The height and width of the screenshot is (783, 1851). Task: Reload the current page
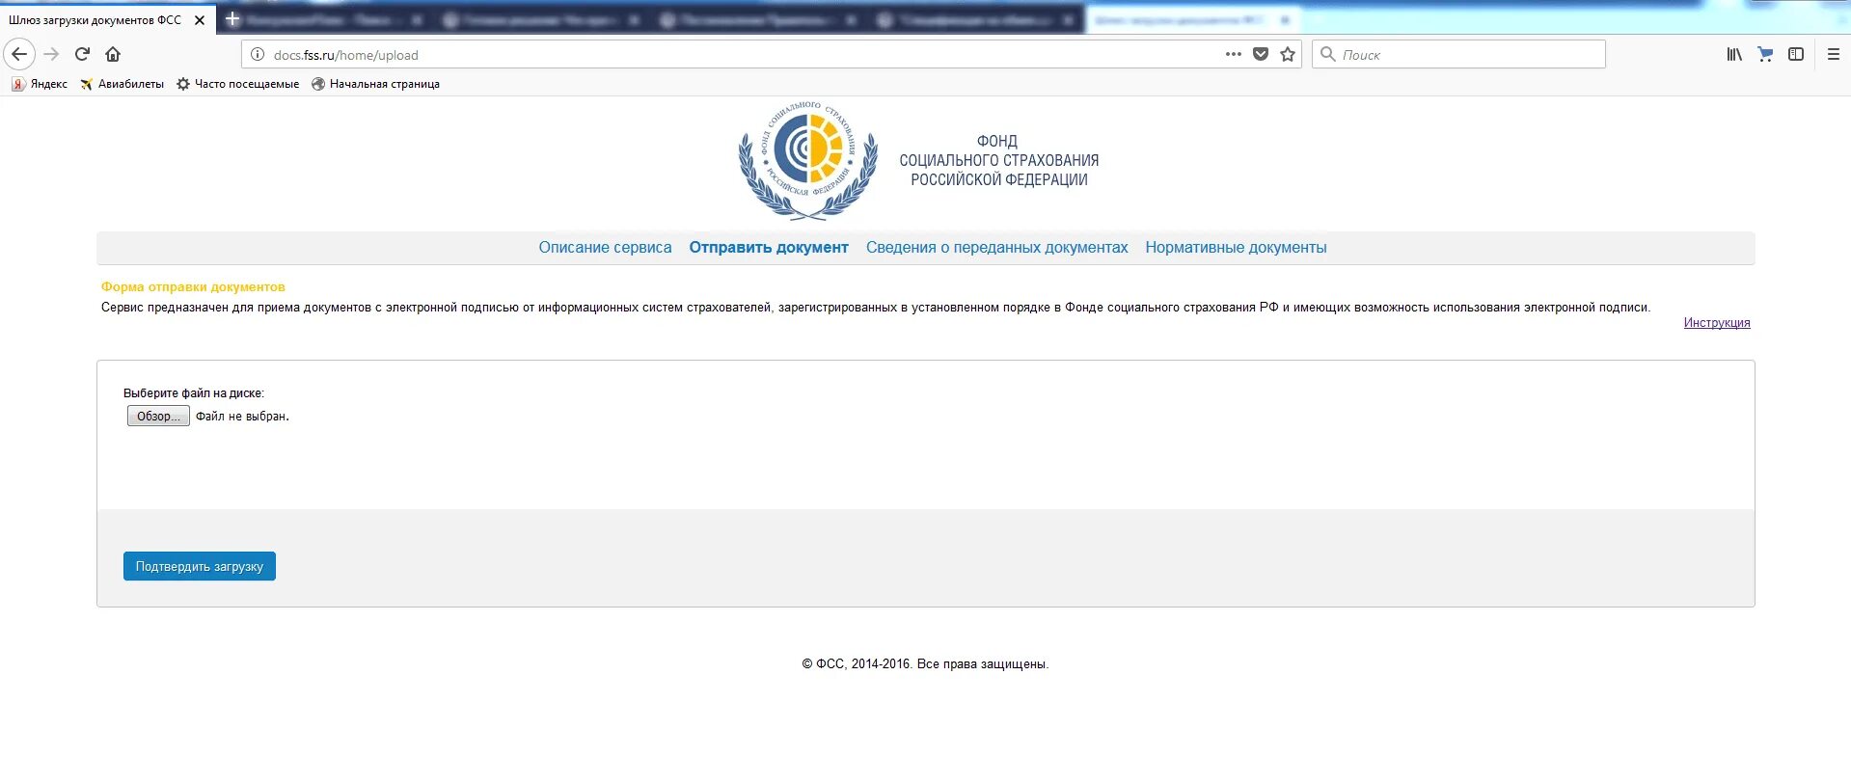(x=83, y=55)
